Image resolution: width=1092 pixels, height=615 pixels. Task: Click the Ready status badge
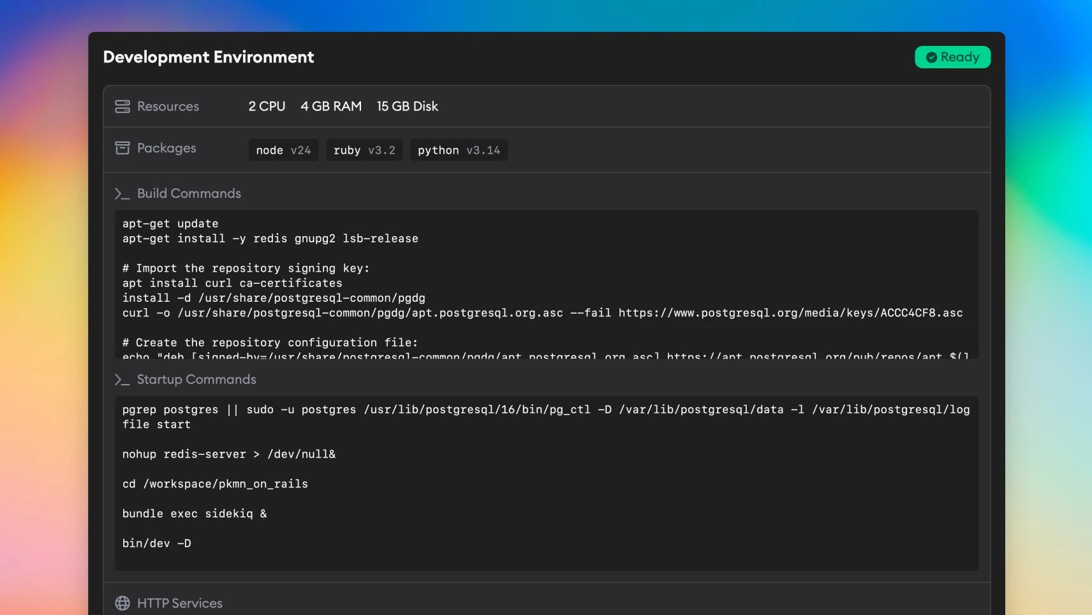coord(952,57)
